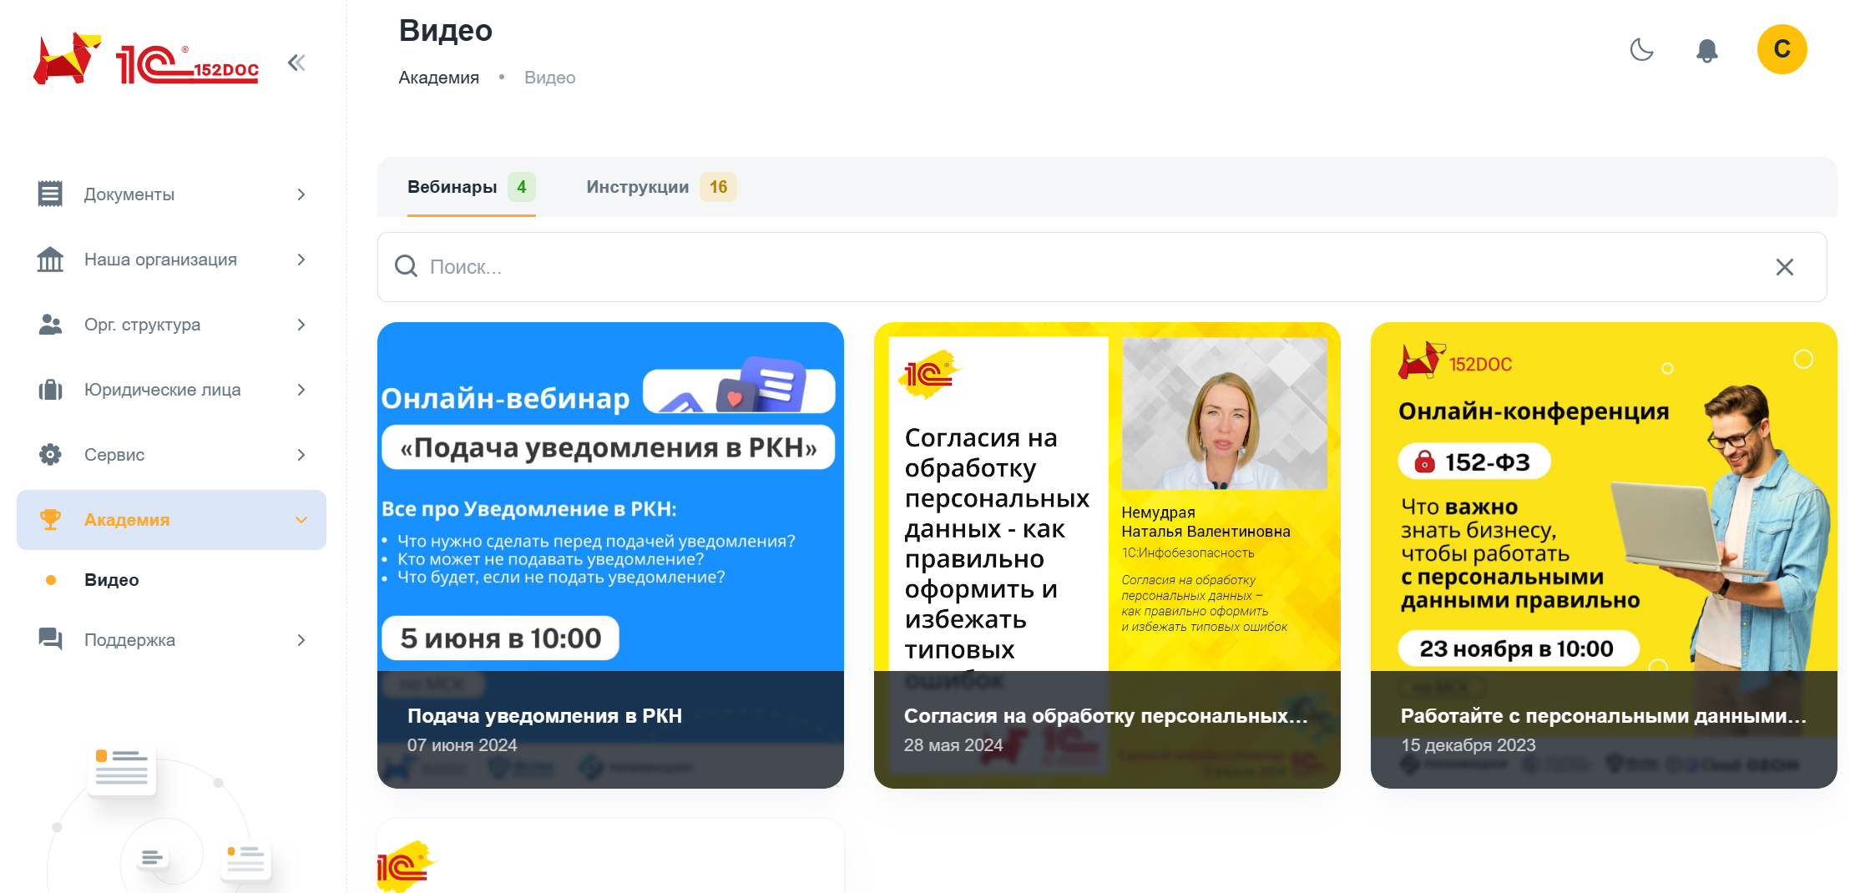
Task: Open Работайте с персональными данными card
Action: point(1604,555)
